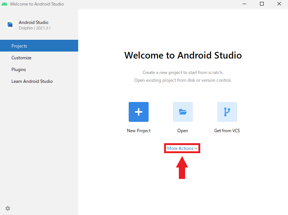The image size is (288, 215).
Task: Click the Dolphin | 2021.3.1 version text
Action: coord(35,28)
